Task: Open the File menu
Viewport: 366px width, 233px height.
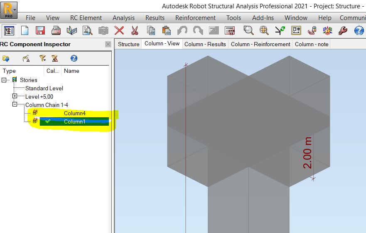Action: coord(30,18)
